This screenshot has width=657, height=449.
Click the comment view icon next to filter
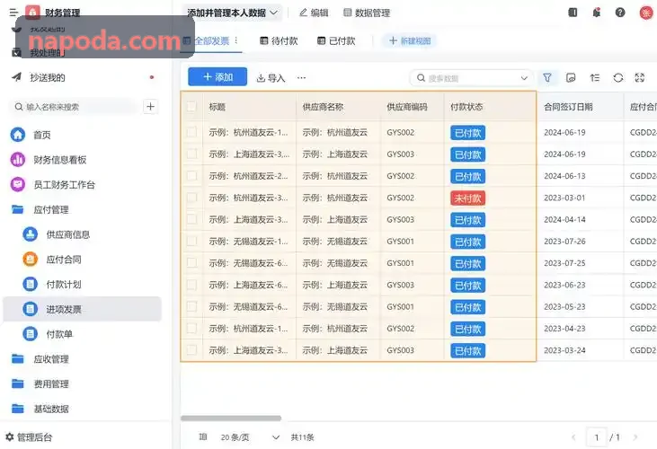pyautogui.click(x=571, y=78)
